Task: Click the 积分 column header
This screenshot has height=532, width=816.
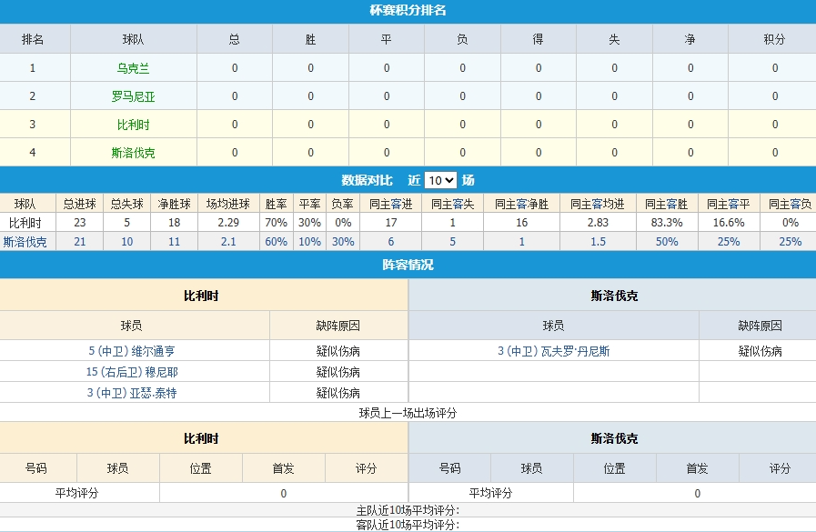Action: 775,40
